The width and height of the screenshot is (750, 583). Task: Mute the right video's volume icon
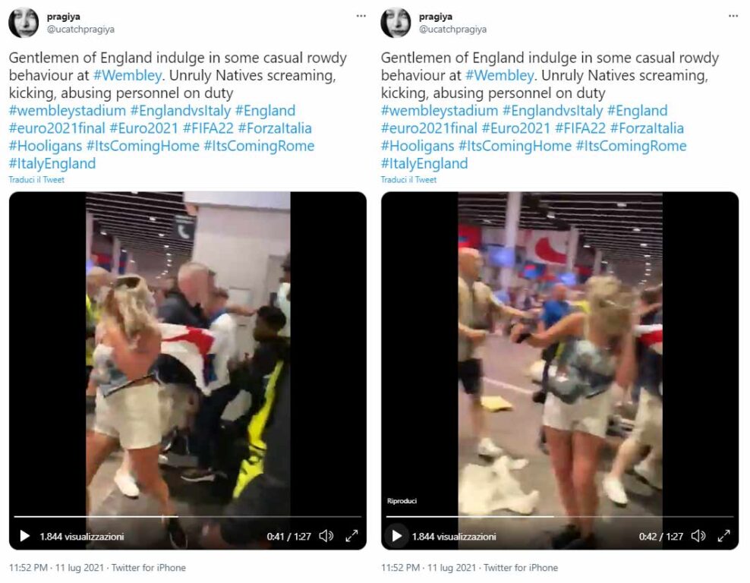(x=698, y=536)
